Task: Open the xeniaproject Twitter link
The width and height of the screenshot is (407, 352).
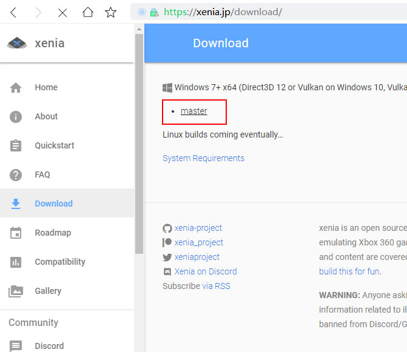Action: (197, 257)
